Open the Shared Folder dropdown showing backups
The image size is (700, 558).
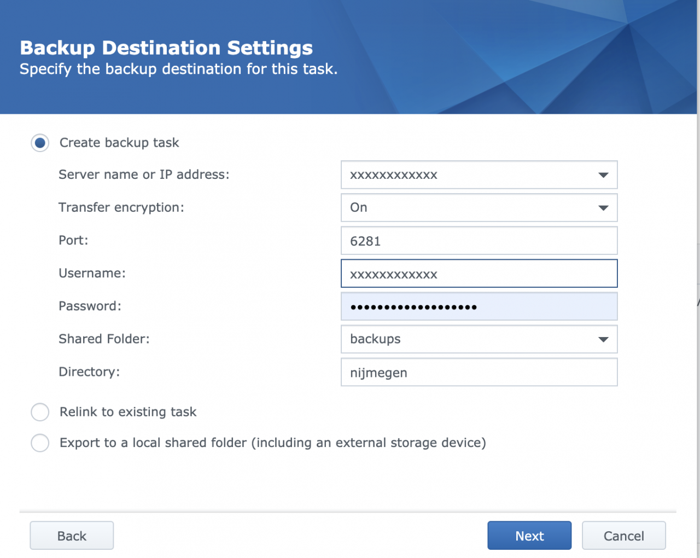(x=603, y=339)
